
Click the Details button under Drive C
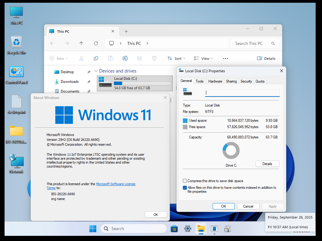tap(267, 164)
